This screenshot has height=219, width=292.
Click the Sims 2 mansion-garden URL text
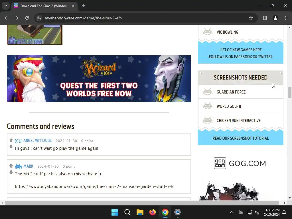tap(94, 186)
